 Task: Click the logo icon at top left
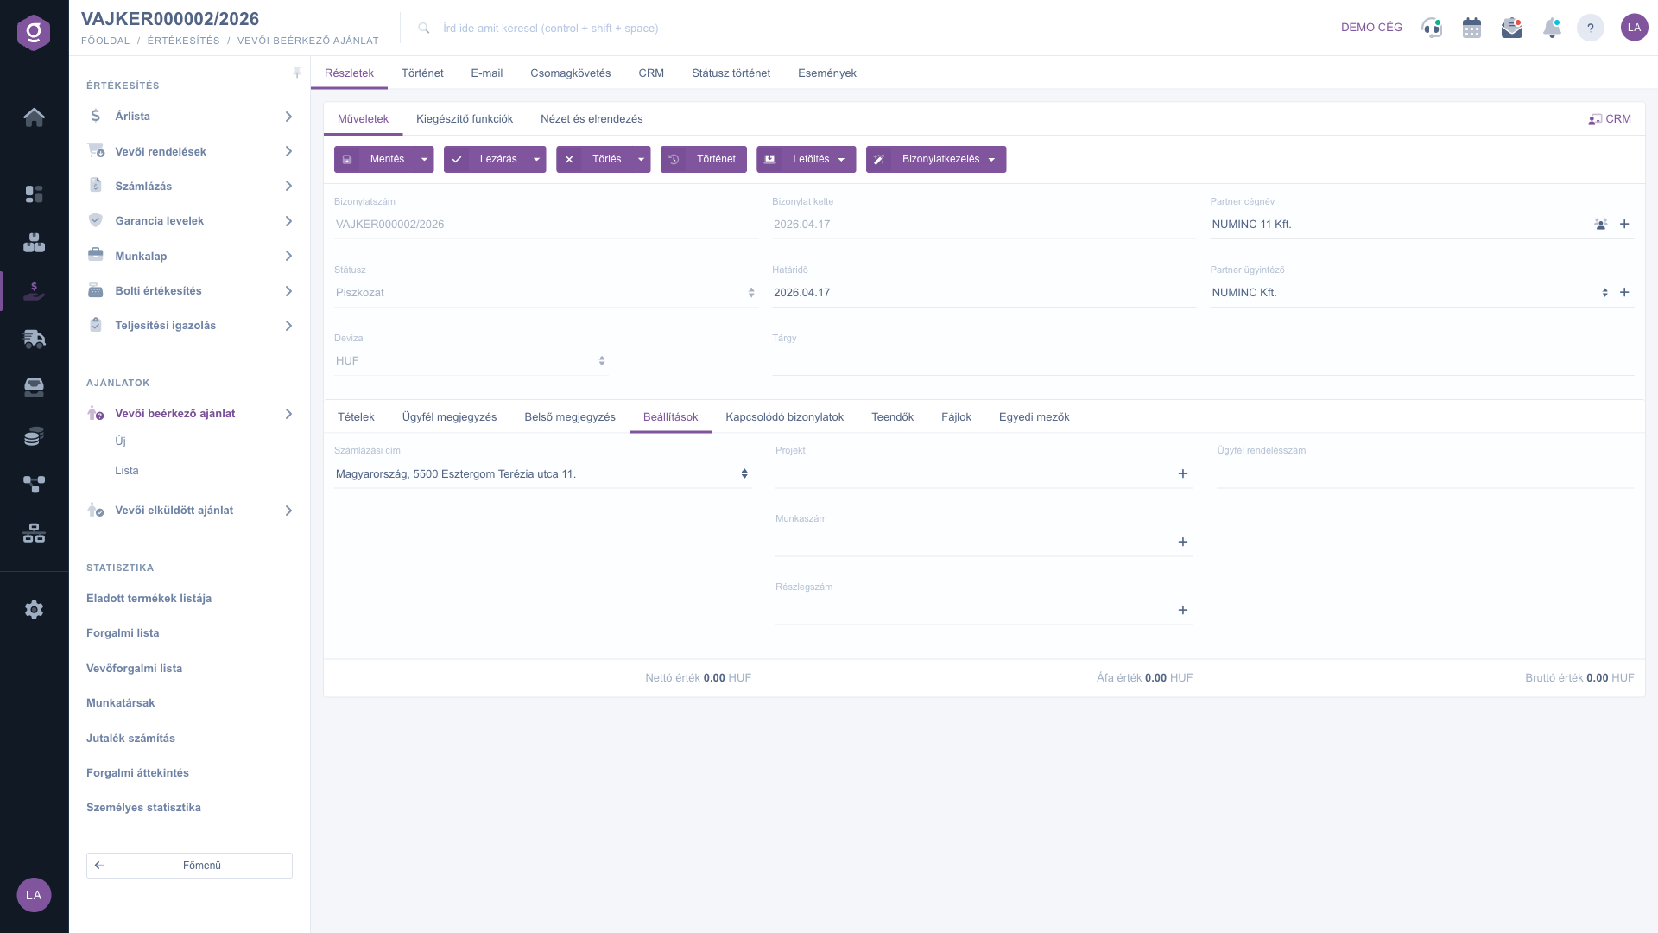coord(34,33)
